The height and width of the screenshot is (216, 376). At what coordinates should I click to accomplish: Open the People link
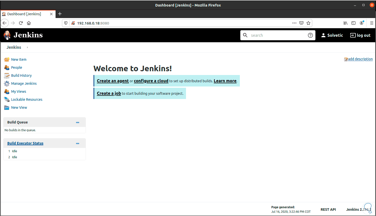coord(17,67)
